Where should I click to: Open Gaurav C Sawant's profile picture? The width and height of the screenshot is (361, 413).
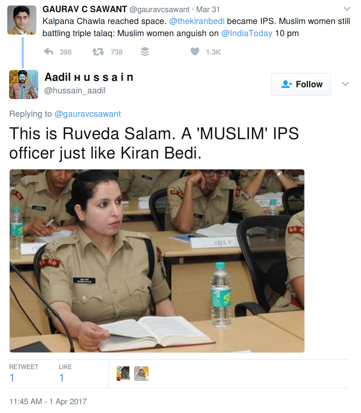(x=22, y=20)
